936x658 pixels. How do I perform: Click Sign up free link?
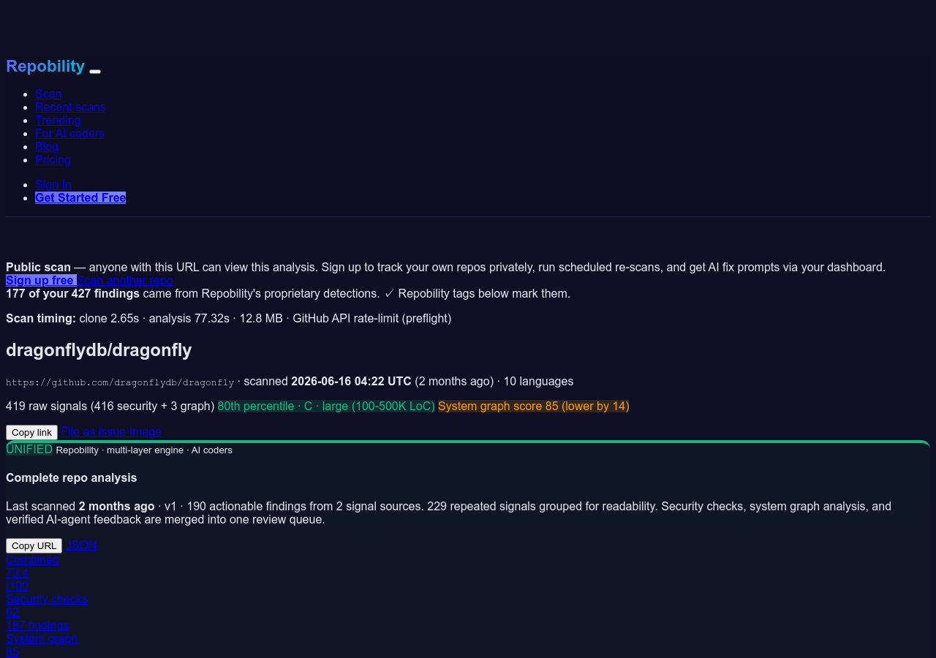(x=41, y=280)
